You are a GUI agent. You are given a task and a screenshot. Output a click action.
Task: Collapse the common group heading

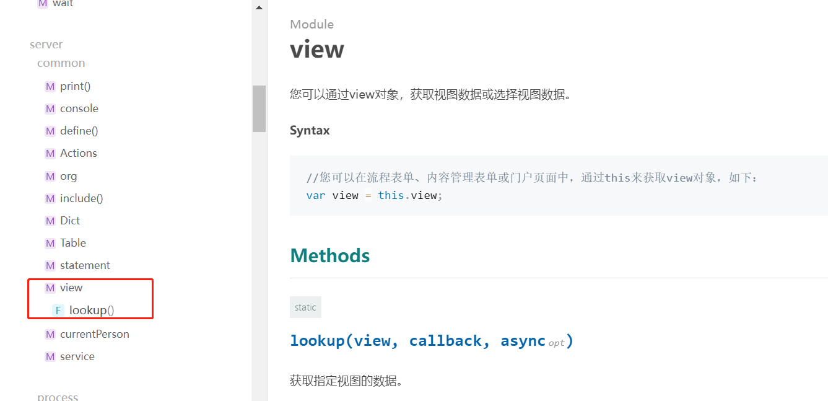click(x=61, y=63)
